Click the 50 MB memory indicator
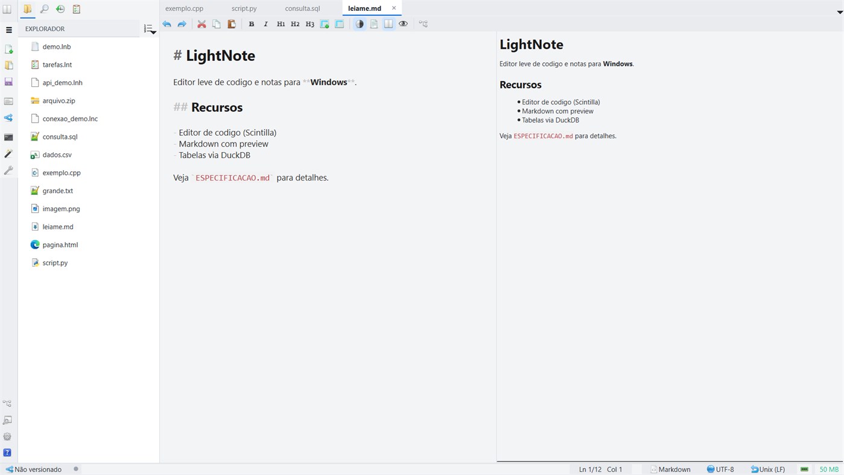 [829, 470]
